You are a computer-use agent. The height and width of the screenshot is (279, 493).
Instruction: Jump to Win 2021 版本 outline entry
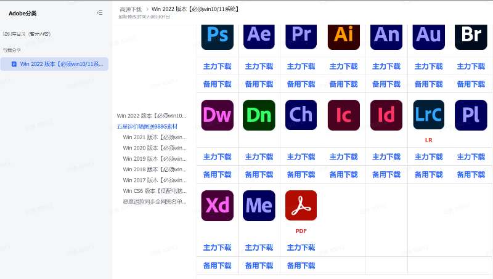tap(155, 137)
